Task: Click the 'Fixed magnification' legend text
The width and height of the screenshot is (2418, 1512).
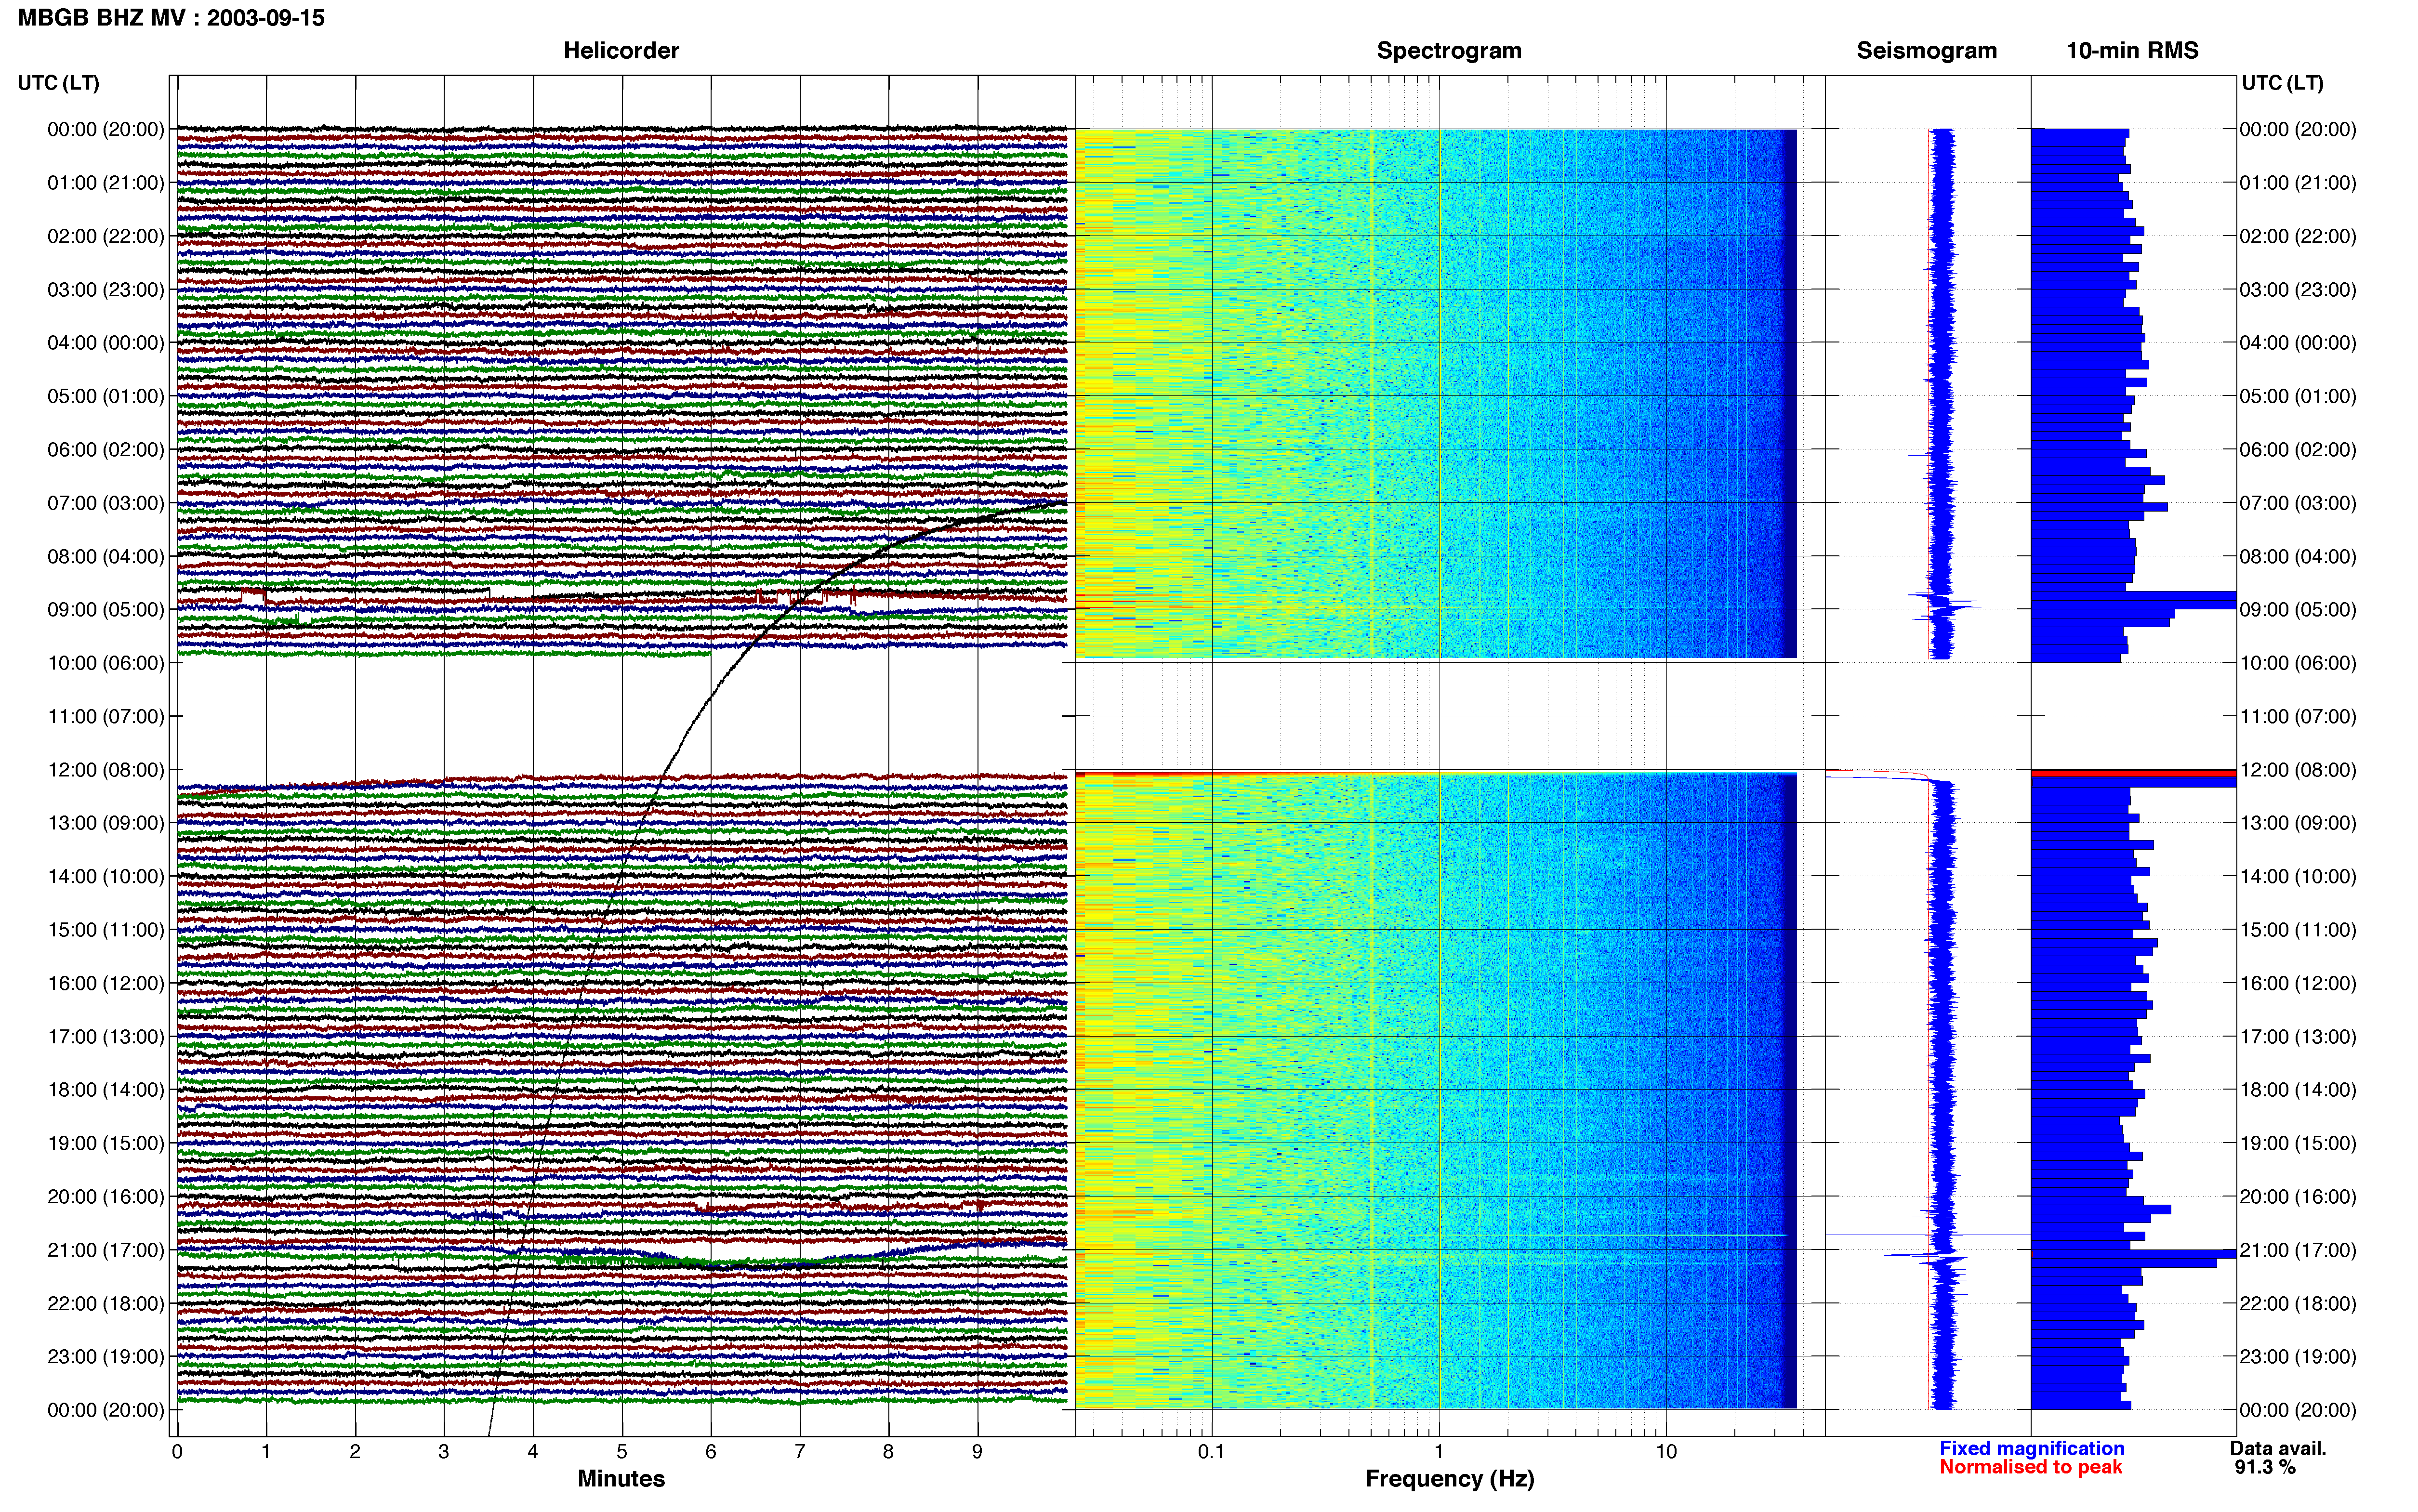Action: click(x=2031, y=1448)
